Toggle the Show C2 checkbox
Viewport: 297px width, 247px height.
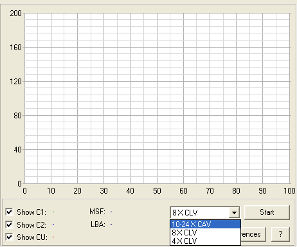click(9, 224)
